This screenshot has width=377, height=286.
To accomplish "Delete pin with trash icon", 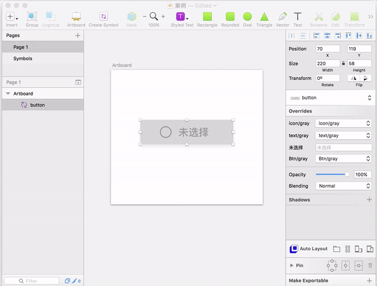I will click(370, 265).
